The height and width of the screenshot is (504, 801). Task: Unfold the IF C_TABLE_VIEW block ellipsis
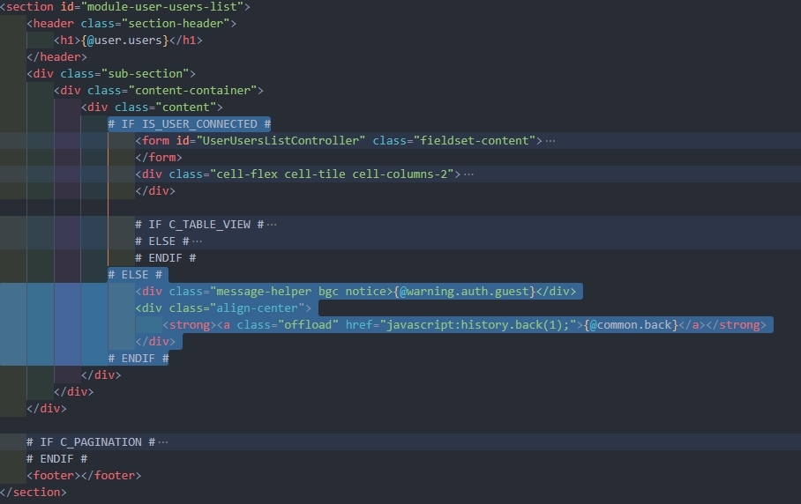coord(272,225)
